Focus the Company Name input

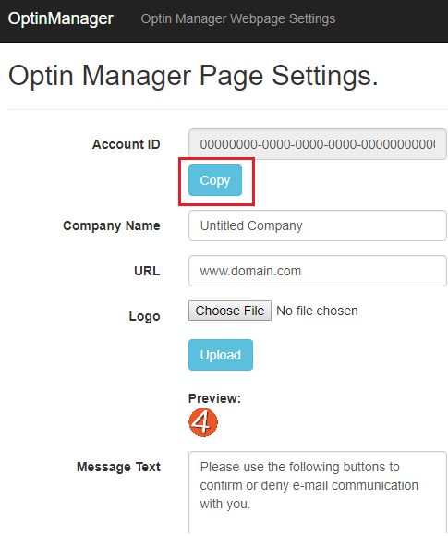(318, 225)
